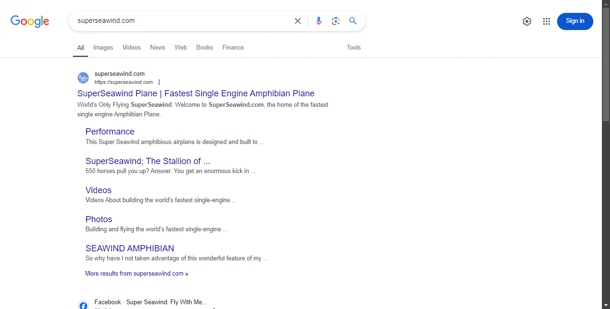The height and width of the screenshot is (309, 610).
Task: Clear the search box with X
Action: [x=298, y=21]
